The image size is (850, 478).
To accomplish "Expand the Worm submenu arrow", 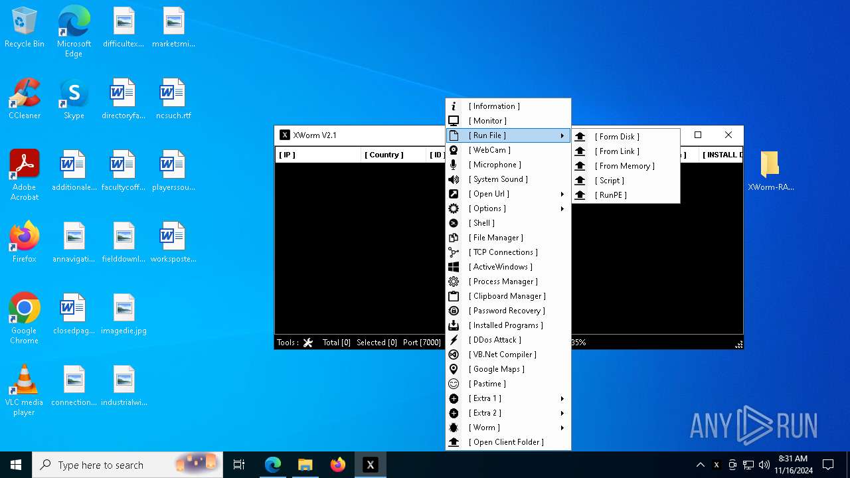I will [x=562, y=428].
